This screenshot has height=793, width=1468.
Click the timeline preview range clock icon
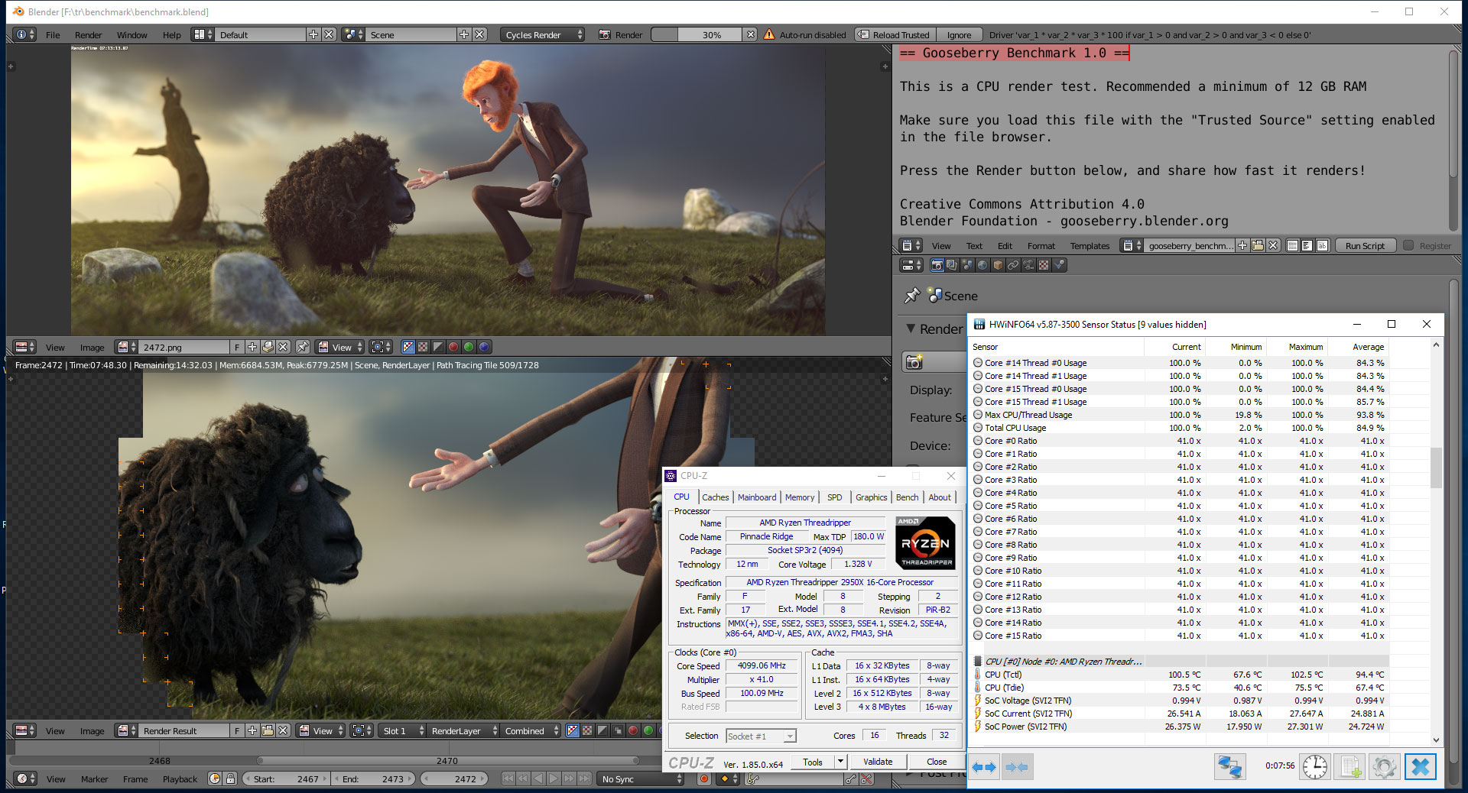[215, 778]
